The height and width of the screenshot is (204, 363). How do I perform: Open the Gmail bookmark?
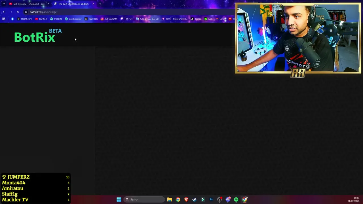click(220, 19)
